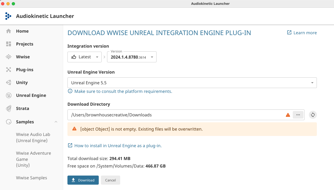Click the Projects grid icon
The width and height of the screenshot is (334, 190).
pos(9,44)
